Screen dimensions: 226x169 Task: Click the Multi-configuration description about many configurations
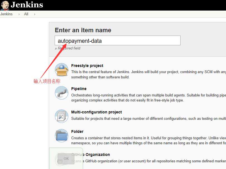click(149, 119)
